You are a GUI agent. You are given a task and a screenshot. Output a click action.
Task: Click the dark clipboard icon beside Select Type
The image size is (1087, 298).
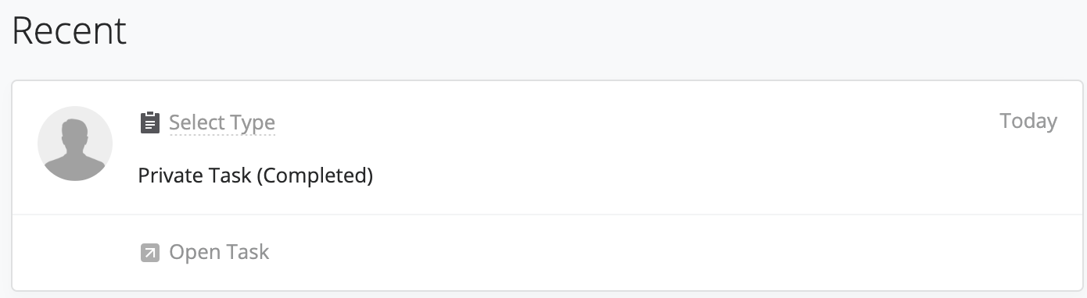tap(149, 123)
